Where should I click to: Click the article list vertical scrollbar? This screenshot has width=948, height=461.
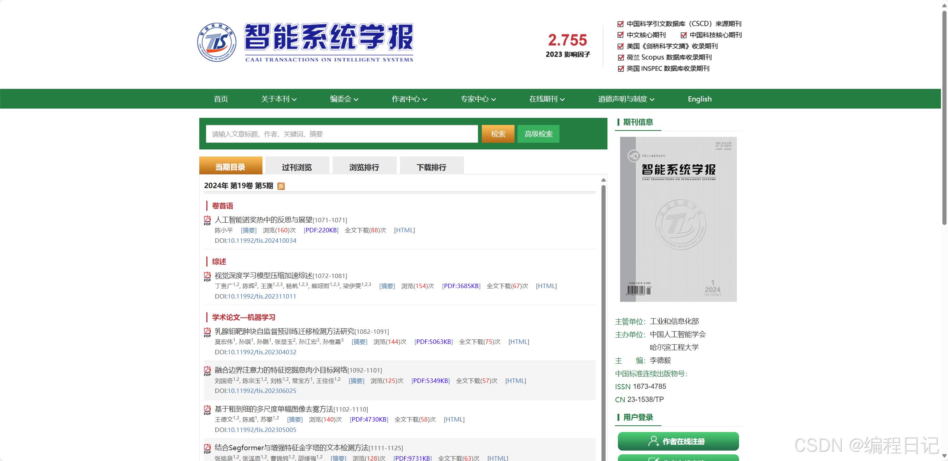603,297
